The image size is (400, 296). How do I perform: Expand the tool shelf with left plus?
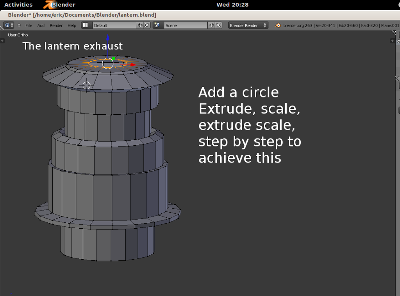pos(2,41)
